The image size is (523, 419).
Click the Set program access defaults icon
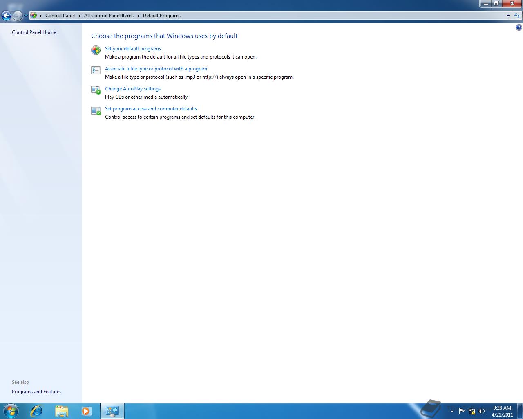pos(96,110)
